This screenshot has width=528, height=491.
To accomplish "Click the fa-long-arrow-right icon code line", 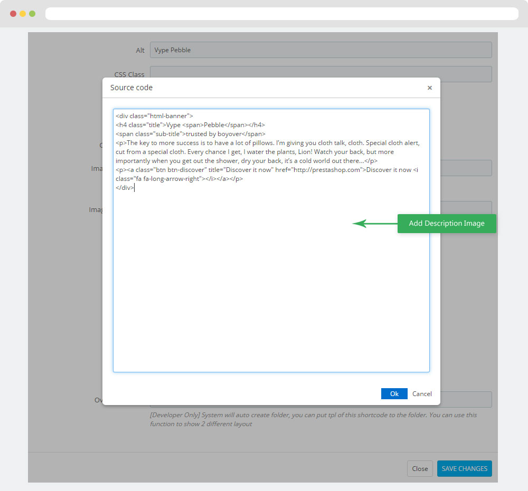I will click(179, 179).
